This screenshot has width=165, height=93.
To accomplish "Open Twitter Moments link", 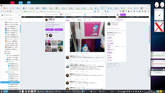I will tap(54, 15).
